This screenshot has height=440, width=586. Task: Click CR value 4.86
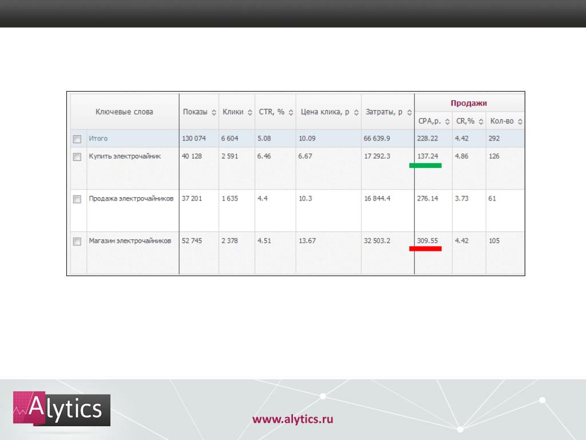point(462,156)
